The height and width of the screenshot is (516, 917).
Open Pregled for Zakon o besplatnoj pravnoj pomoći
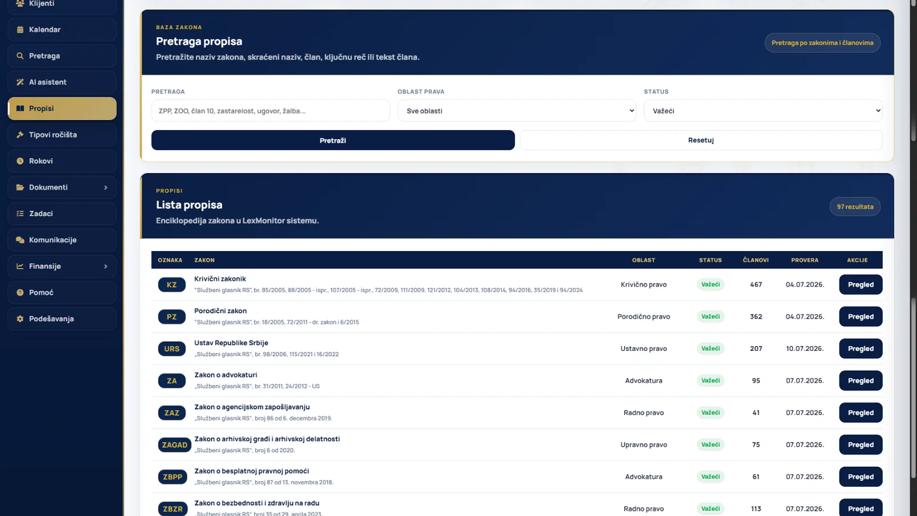point(861,478)
